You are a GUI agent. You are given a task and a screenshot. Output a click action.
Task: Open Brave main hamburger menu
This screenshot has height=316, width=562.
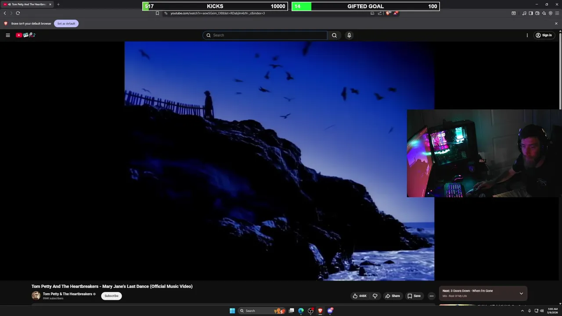(x=557, y=13)
